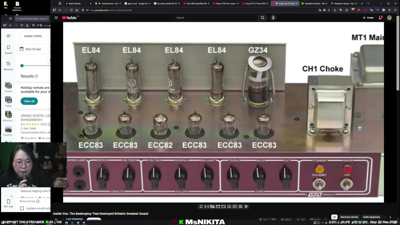
Task: Switch to the How DNA Identified tab
Action: (196, 3)
